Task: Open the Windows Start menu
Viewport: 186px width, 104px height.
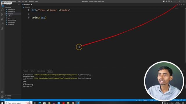Action: point(2,103)
